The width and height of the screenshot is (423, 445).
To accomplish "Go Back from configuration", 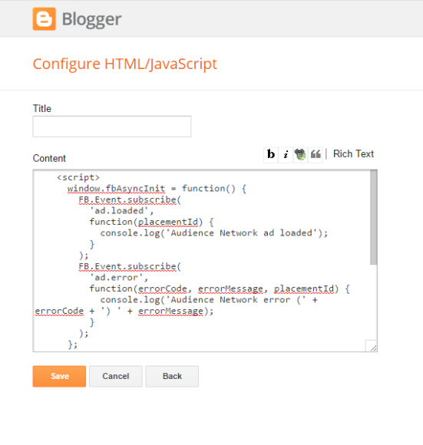I will pyautogui.click(x=172, y=376).
